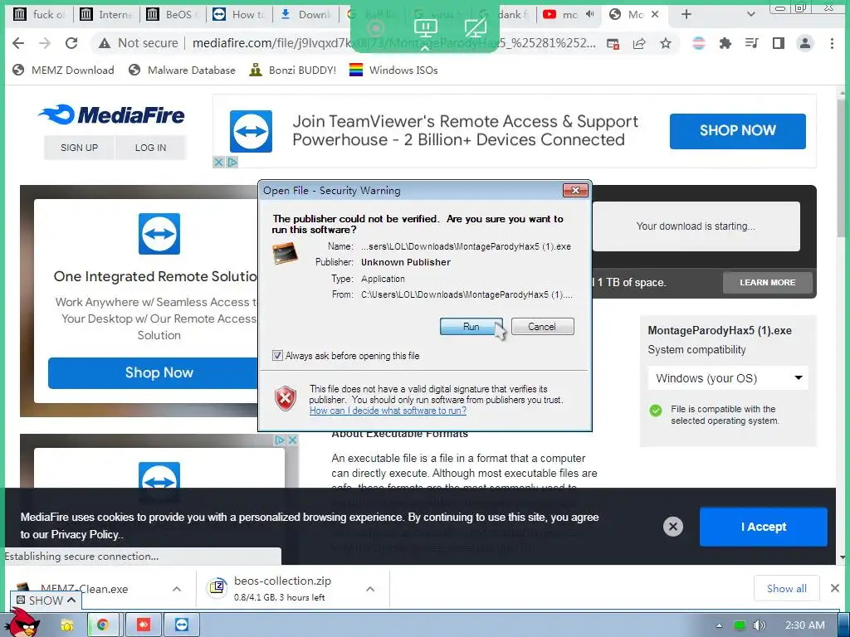The image size is (850, 637).
Task: Open the Windows ISOs bookmark
Action: pos(393,70)
